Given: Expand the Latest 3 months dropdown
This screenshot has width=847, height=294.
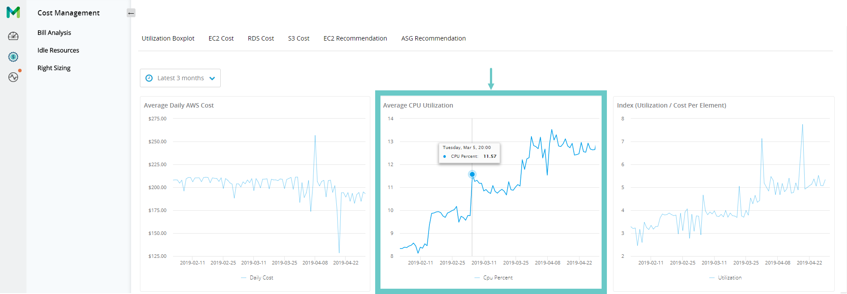Looking at the screenshot, I should [x=180, y=78].
